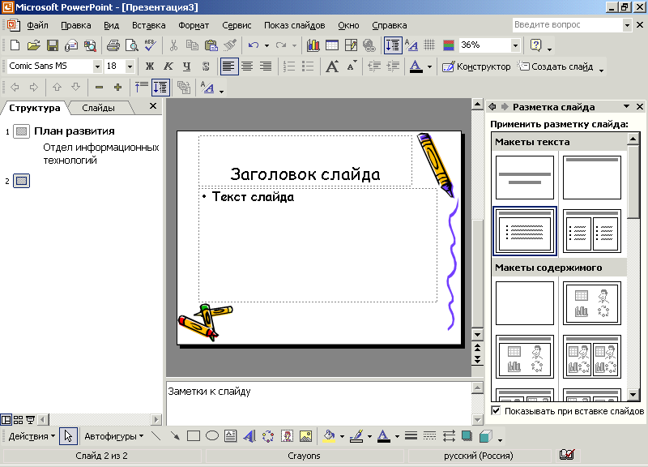The height and width of the screenshot is (467, 648).
Task: Click the Insert Picture icon in drawing toolbar
Action: coord(306,436)
